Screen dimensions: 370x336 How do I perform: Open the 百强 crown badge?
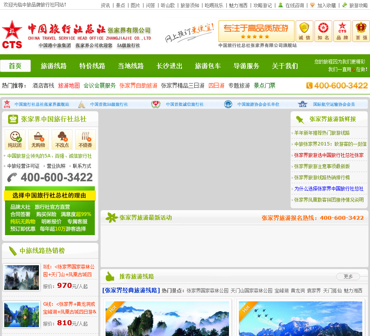pos(361,31)
